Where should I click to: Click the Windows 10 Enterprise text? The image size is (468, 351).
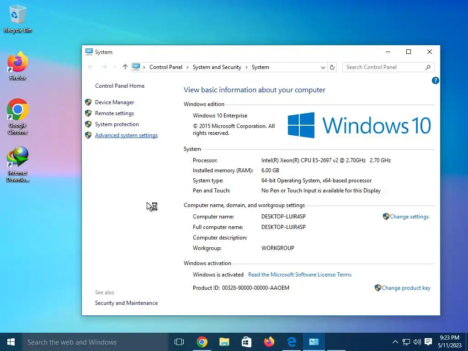tap(220, 116)
